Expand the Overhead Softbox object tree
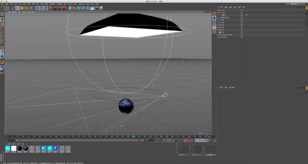Image resolution: width=308 pixels, height=164 pixels. (x=218, y=35)
